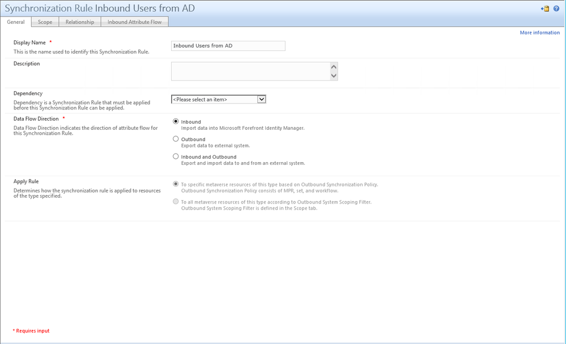This screenshot has height=344, width=566.
Task: Click the clipboard icon in the title bar
Action: 547,8
